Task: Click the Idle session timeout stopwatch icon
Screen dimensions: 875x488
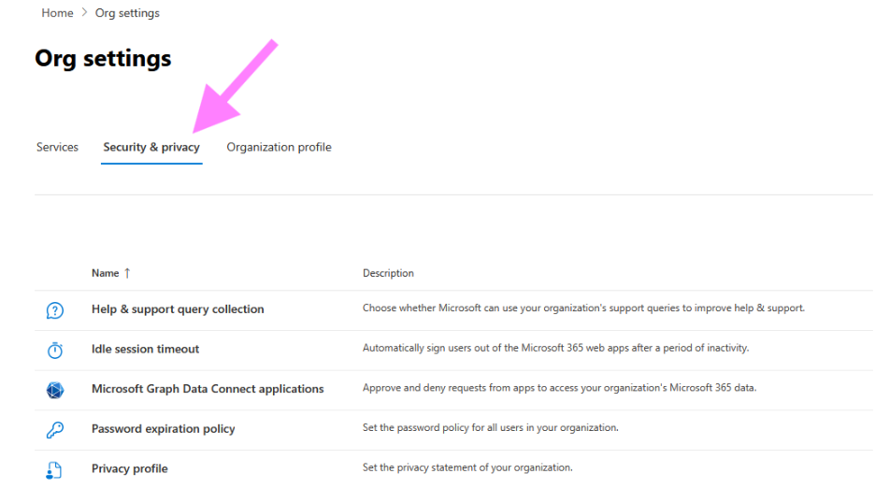Action: tap(55, 350)
